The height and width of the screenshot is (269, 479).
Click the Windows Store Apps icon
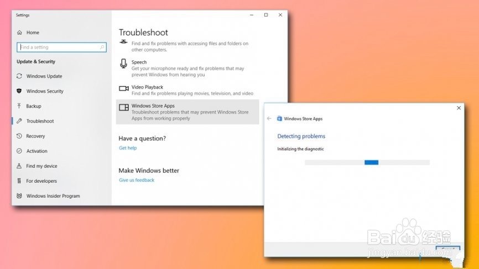(x=124, y=107)
